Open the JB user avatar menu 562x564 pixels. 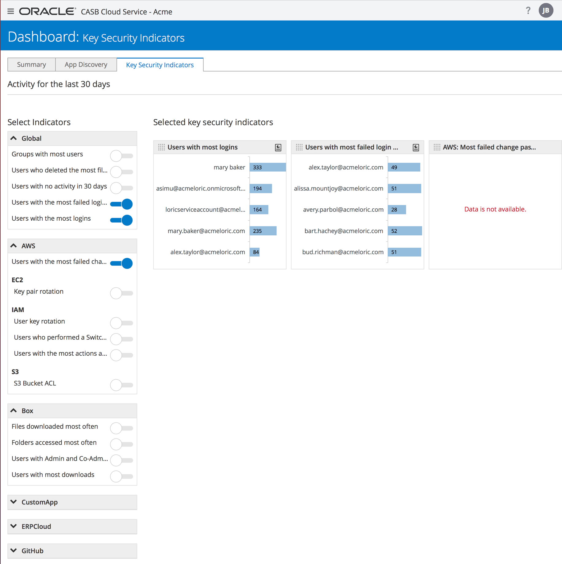click(546, 11)
